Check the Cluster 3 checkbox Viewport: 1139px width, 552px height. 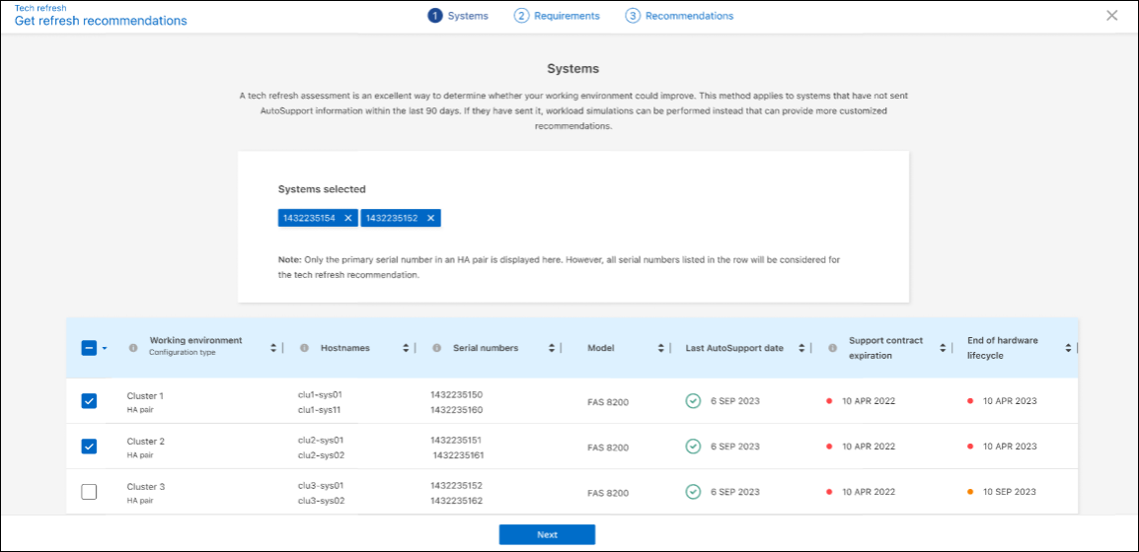[x=89, y=492]
